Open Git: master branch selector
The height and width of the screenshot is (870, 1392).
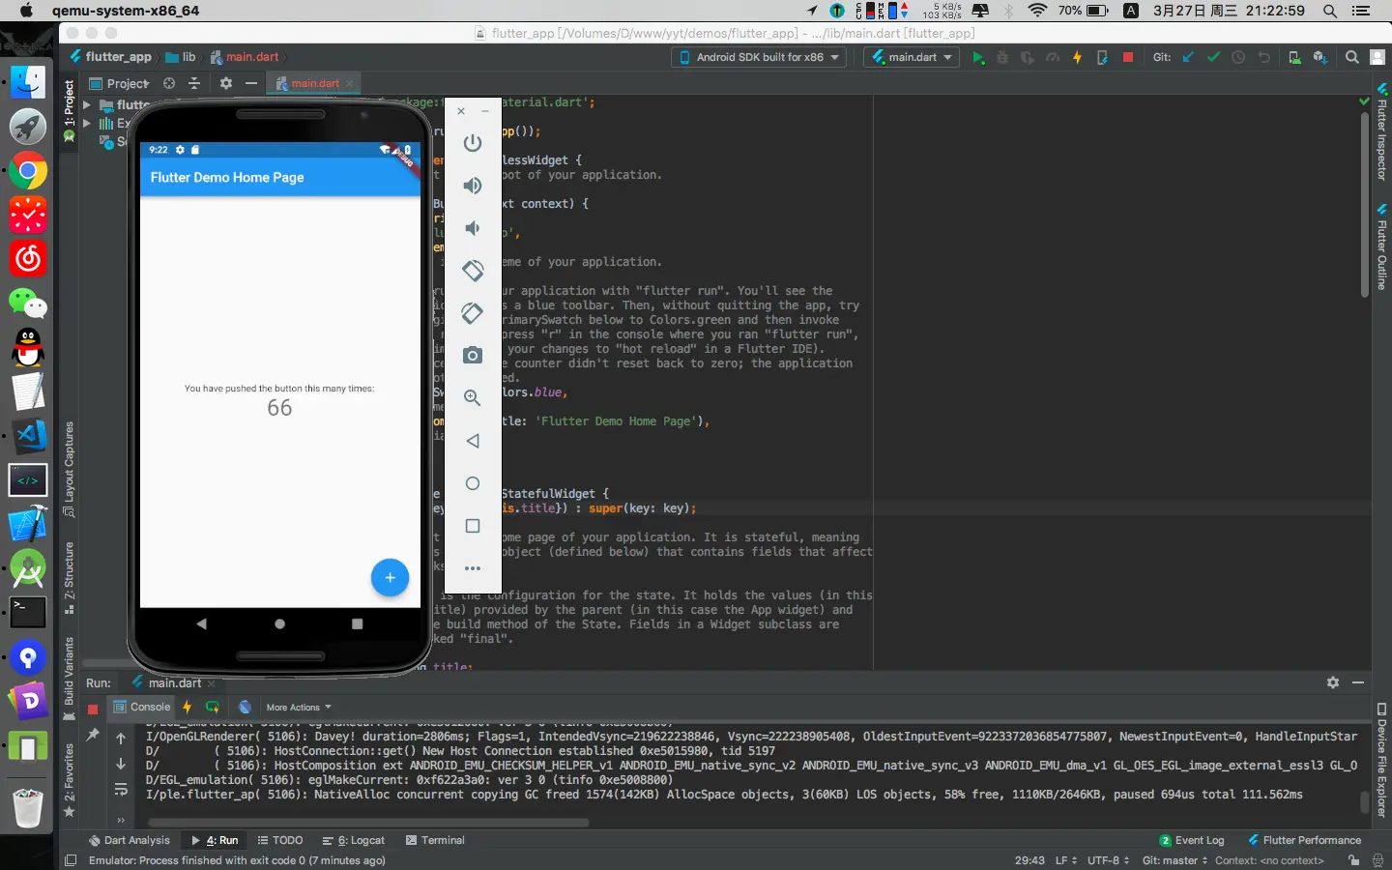(1174, 860)
